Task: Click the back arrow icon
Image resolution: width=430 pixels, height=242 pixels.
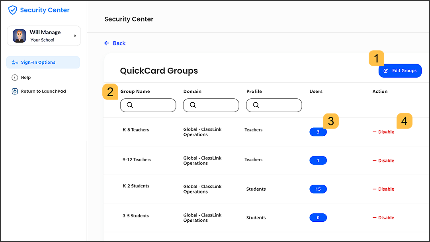Action: [x=106, y=43]
